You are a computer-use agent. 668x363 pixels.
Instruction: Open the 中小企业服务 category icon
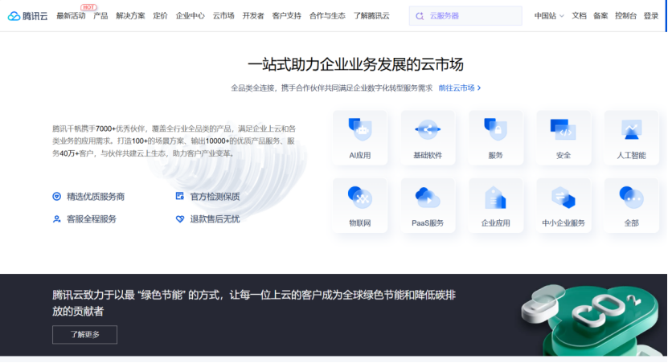(x=563, y=198)
